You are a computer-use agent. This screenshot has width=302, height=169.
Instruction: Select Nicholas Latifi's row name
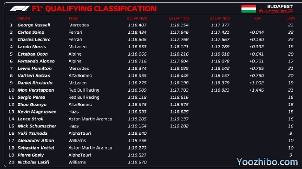point(33,162)
